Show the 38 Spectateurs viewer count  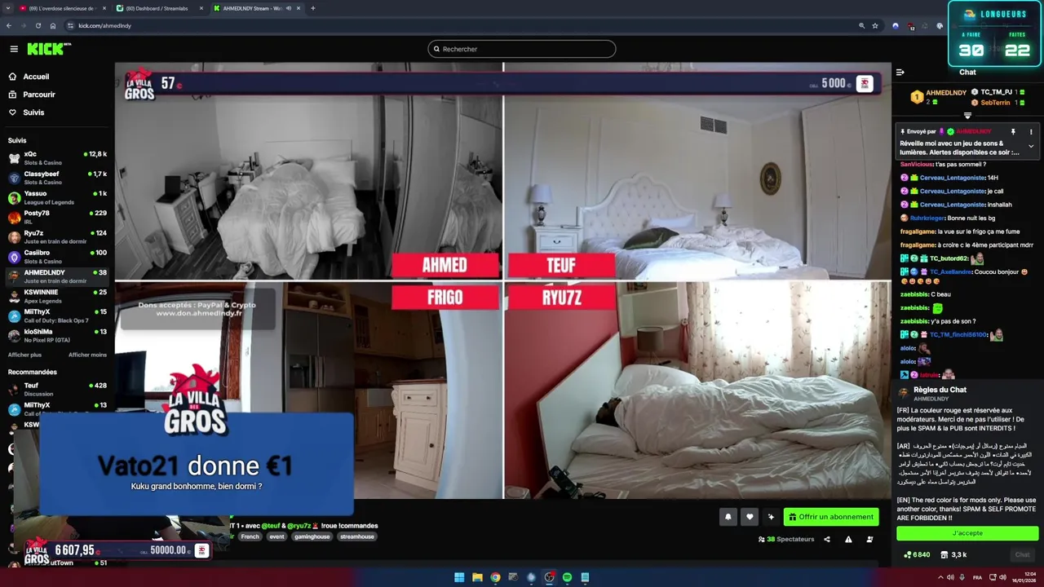click(786, 539)
